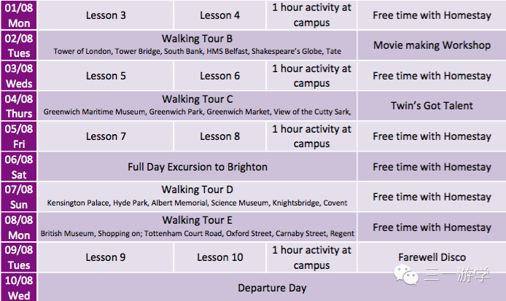Click the 03/08 Weds date cell
The image size is (506, 301).
pyautogui.click(x=19, y=76)
